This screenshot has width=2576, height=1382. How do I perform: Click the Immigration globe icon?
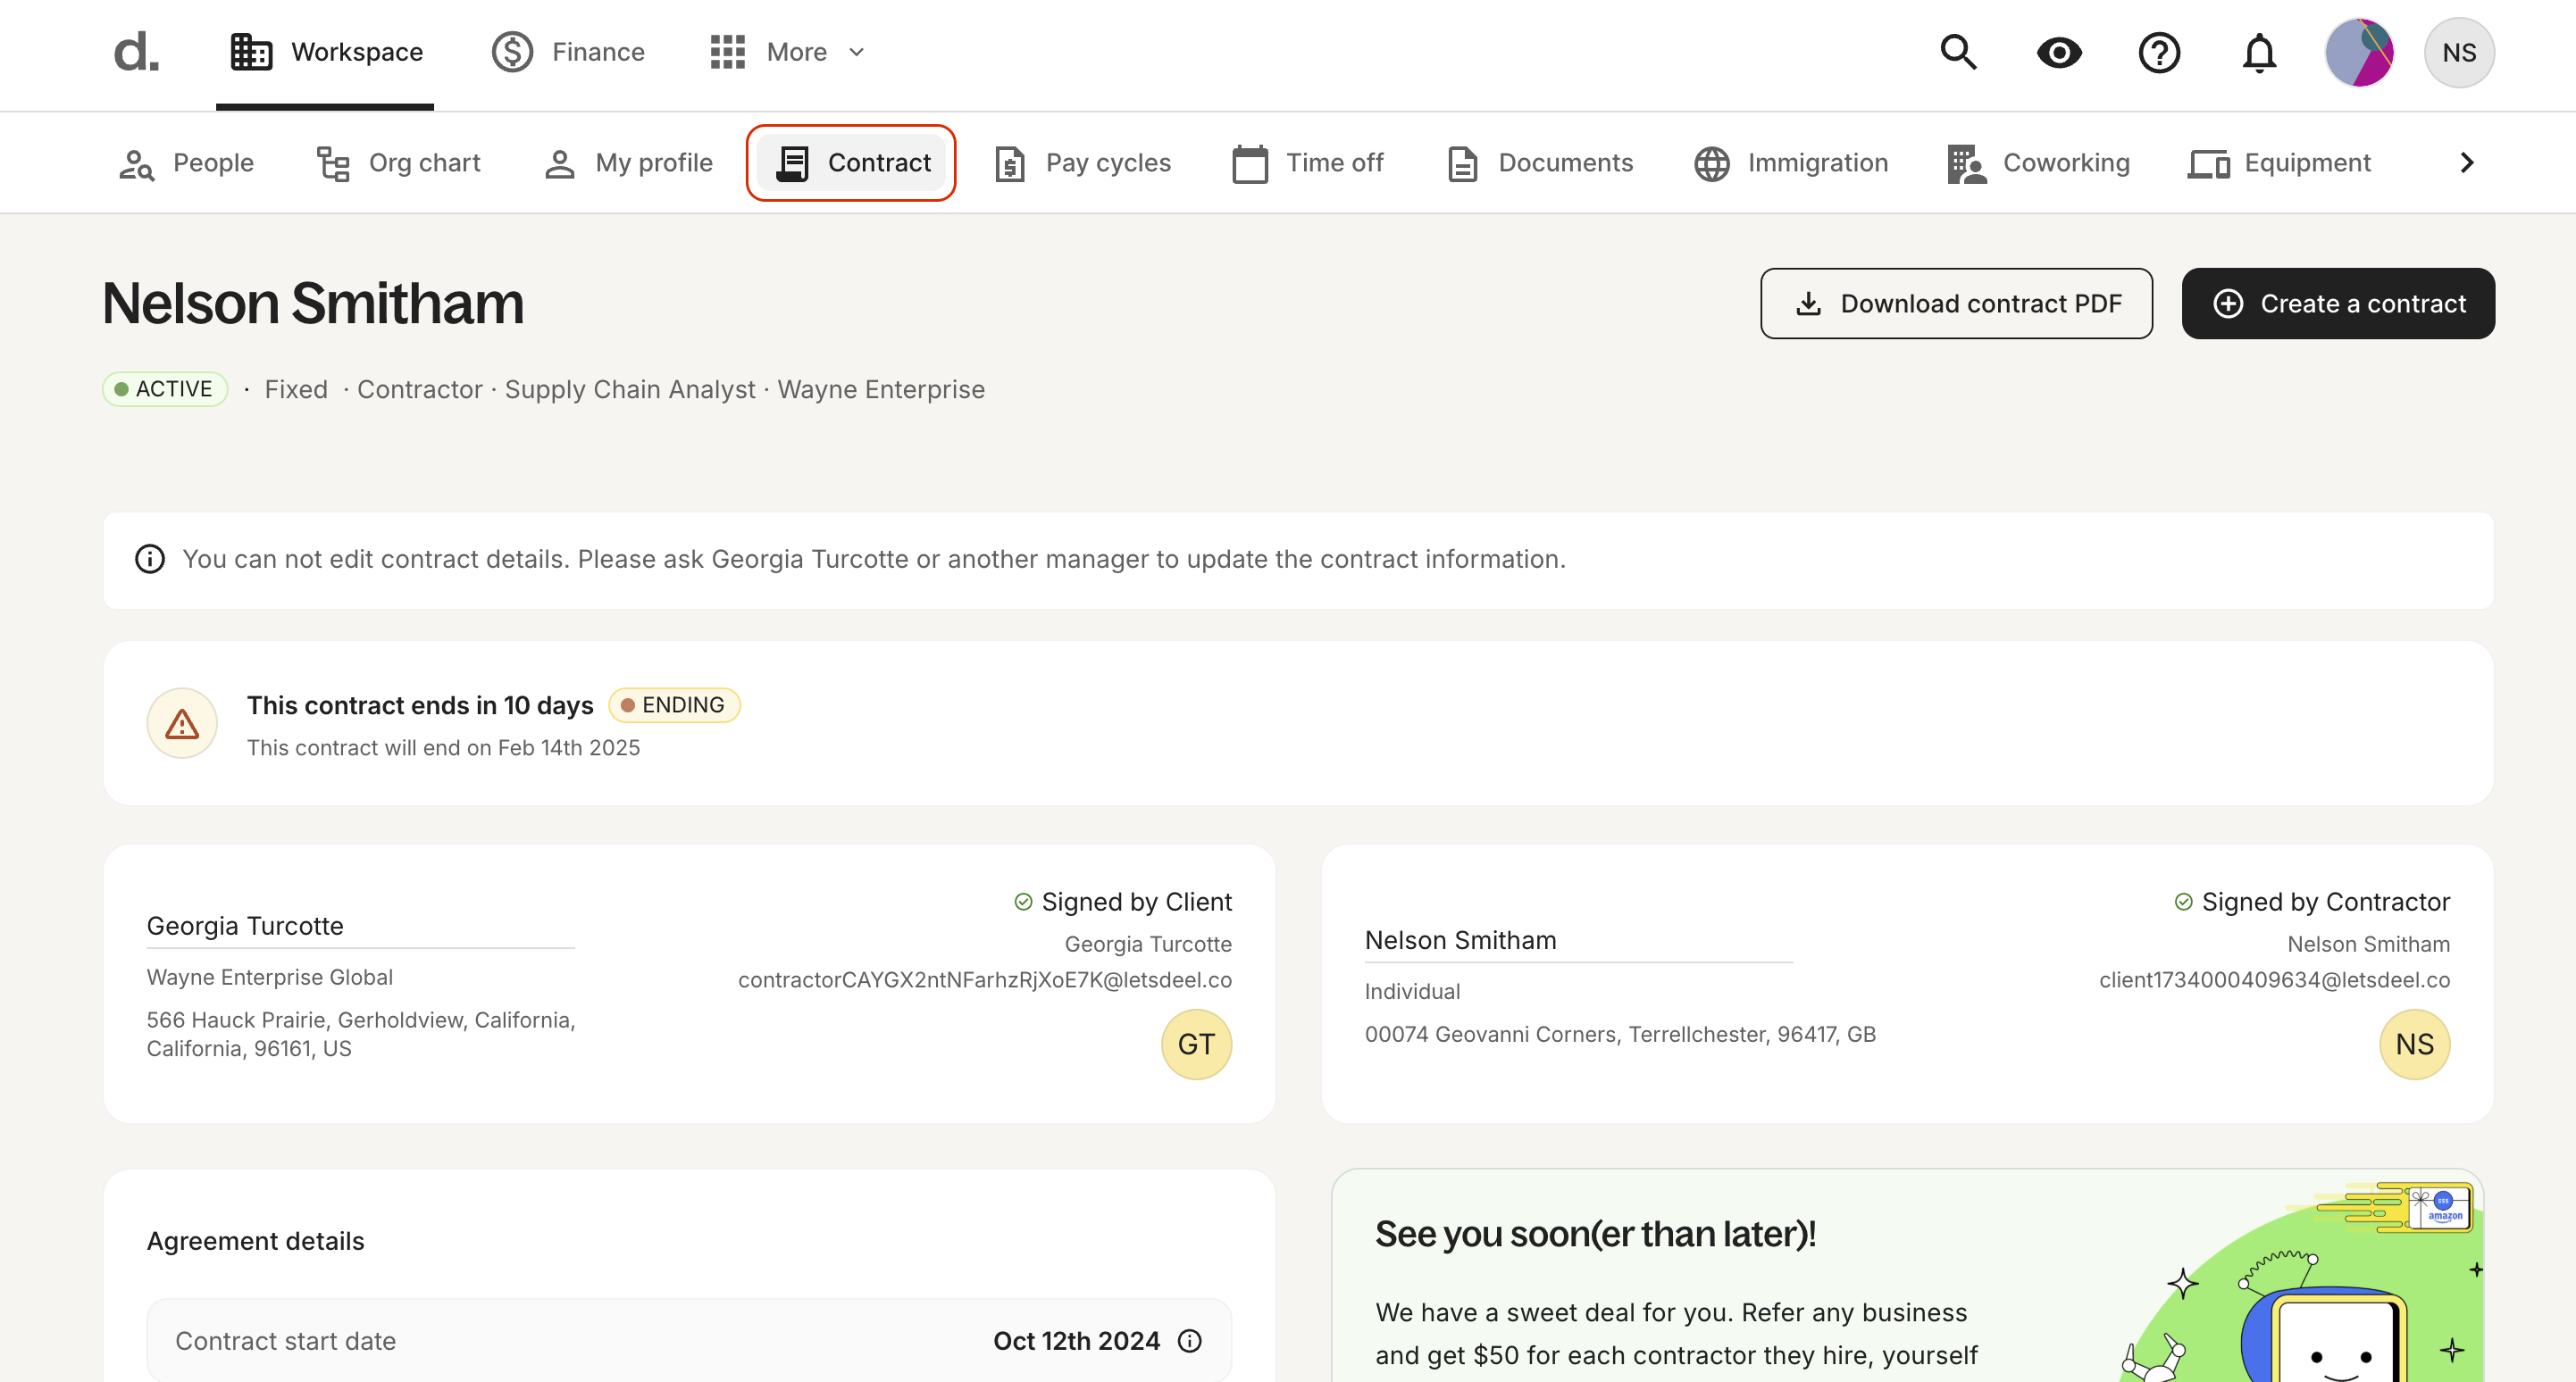click(1712, 164)
